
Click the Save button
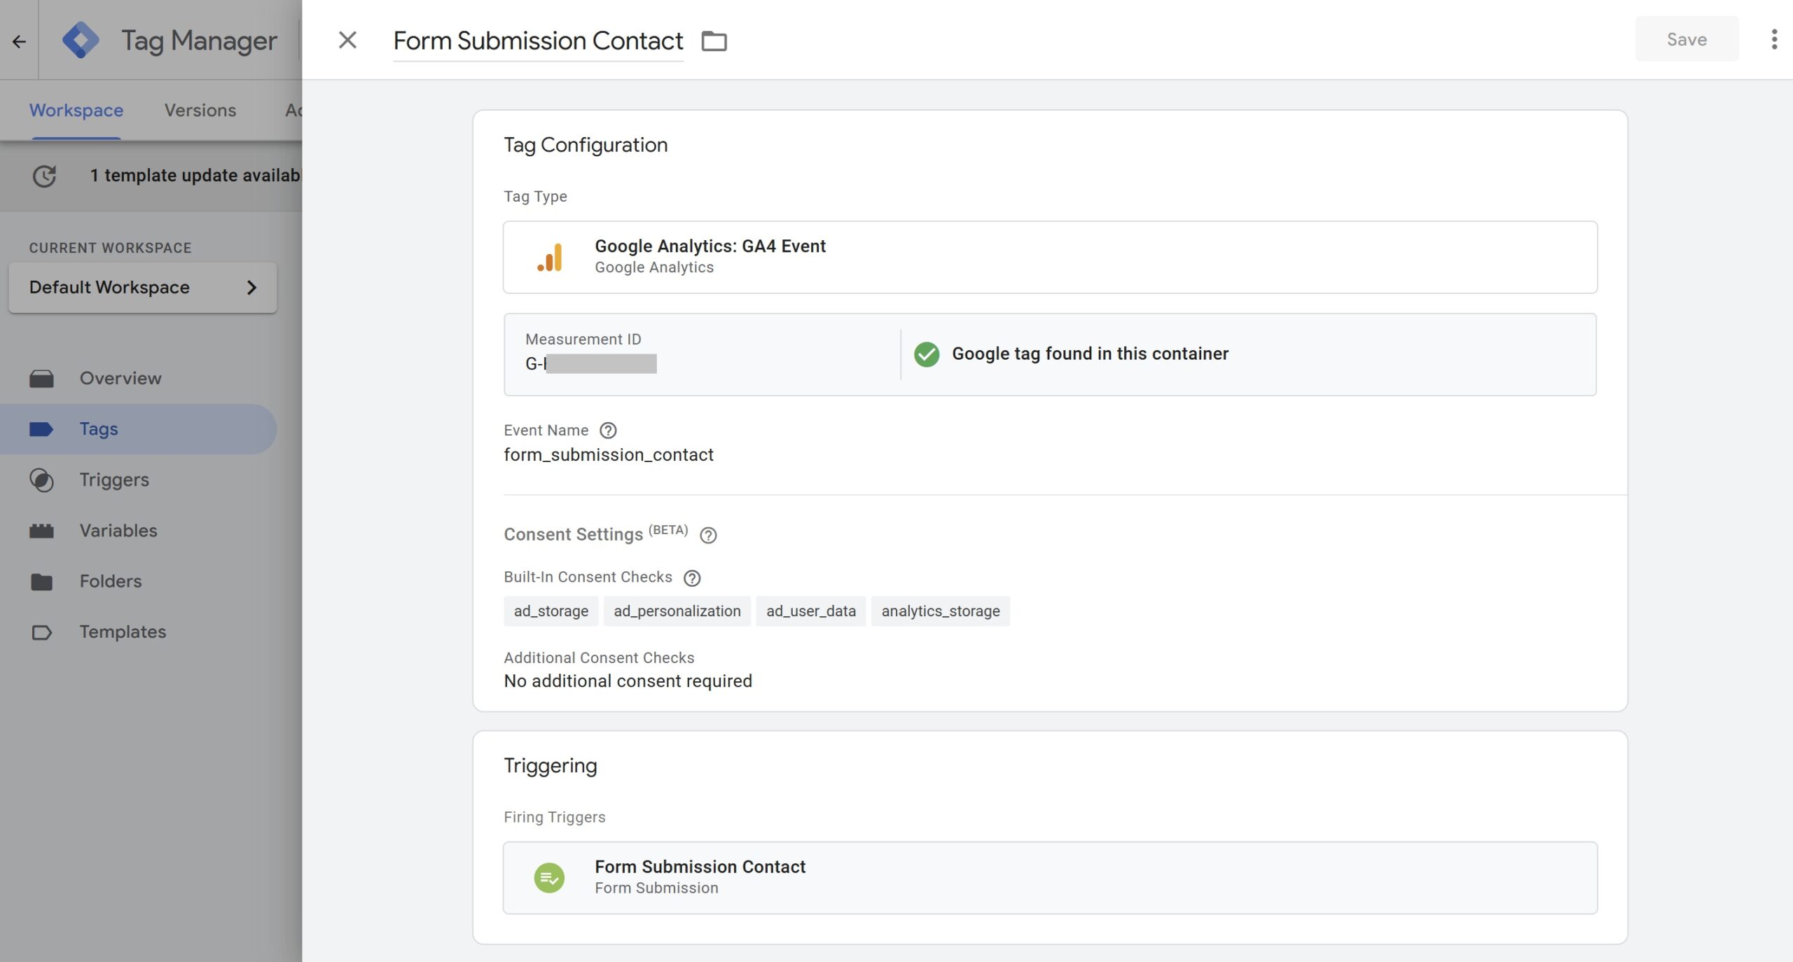click(1687, 39)
